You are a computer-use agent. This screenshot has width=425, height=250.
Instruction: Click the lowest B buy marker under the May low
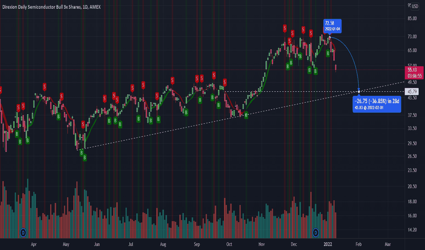(x=85, y=157)
